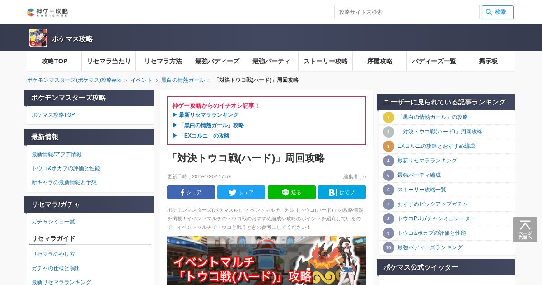Click the ポケマス公式ツイッター panel header
The image size is (542, 285).
[x=446, y=267]
